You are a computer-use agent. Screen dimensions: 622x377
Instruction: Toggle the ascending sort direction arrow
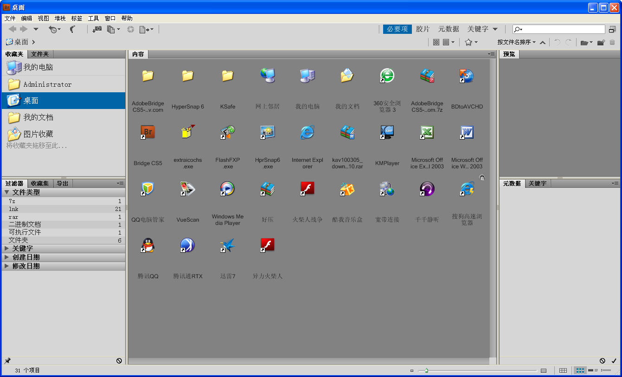[x=542, y=42]
